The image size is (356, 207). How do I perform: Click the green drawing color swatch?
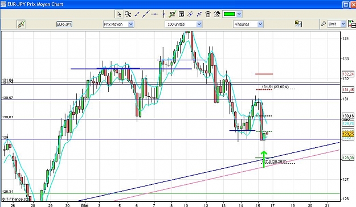pos(229,14)
